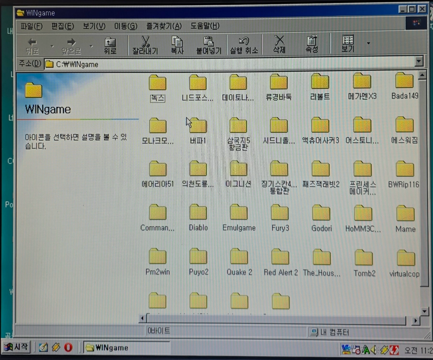Select the Diablo folder icon

(198, 212)
